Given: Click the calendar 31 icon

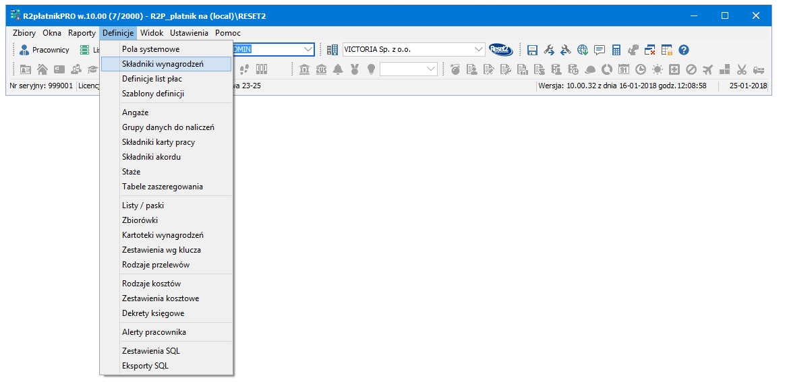Looking at the screenshot, I should pyautogui.click(x=624, y=69).
